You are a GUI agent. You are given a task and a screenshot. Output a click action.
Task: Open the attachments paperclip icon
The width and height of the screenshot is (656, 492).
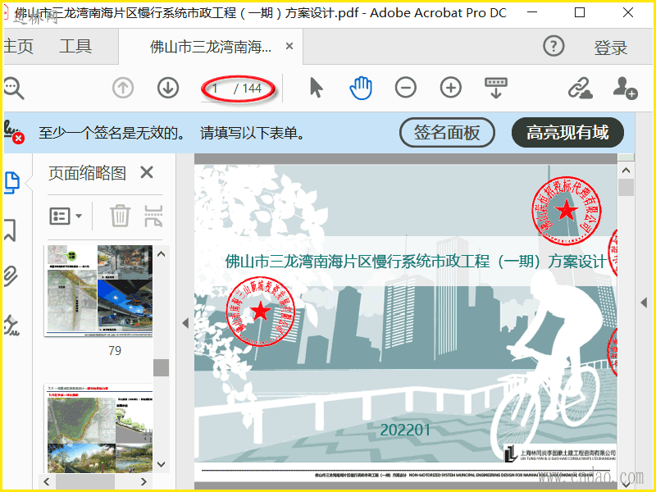(x=11, y=276)
